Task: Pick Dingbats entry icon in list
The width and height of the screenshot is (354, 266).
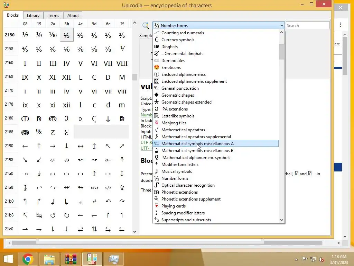Action: tap(157, 47)
